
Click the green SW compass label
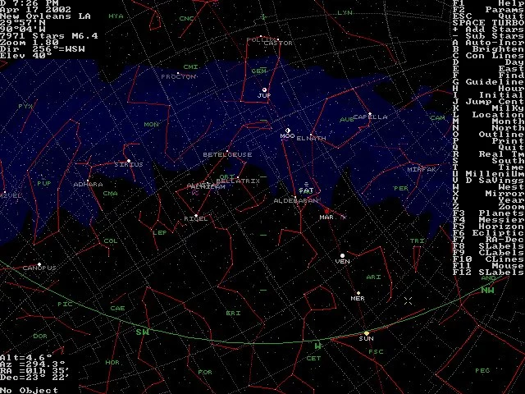click(x=142, y=332)
